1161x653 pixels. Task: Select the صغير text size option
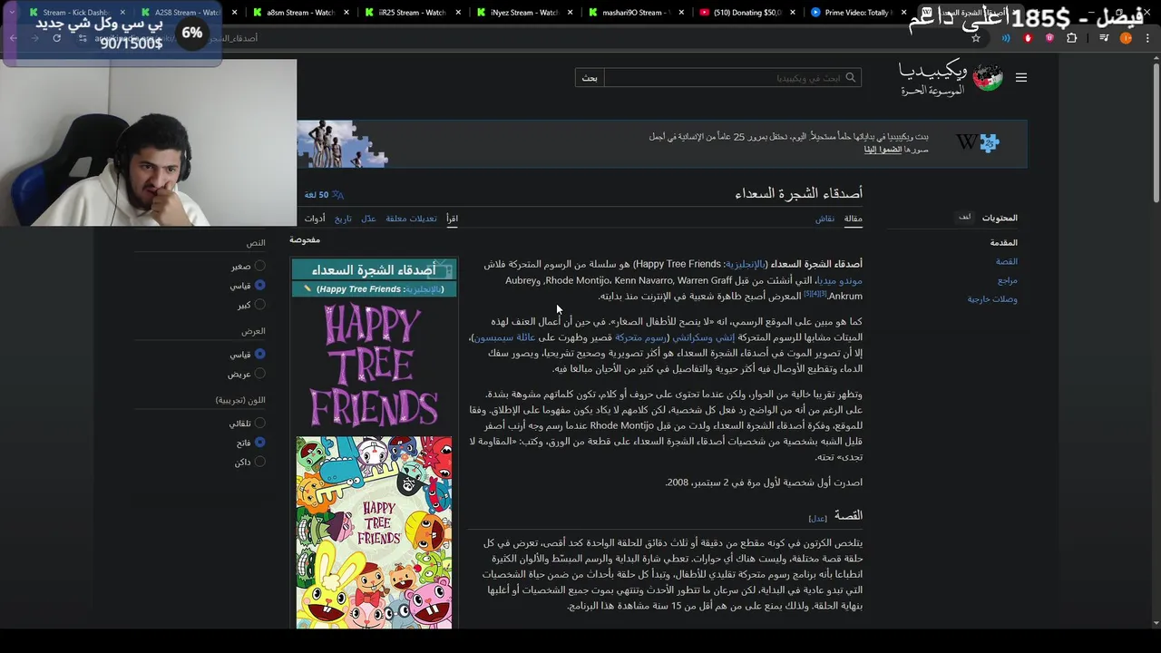click(259, 266)
